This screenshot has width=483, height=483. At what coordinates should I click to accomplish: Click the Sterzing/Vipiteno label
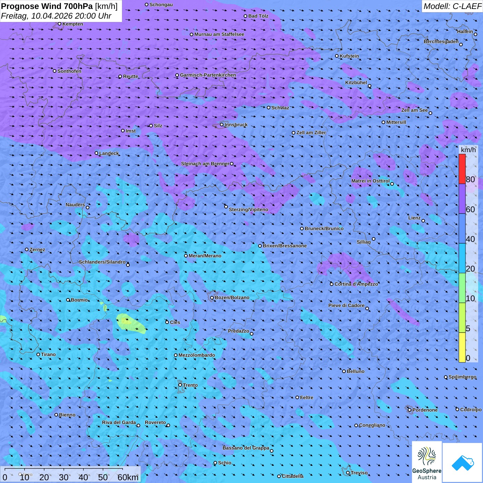pos(248,209)
